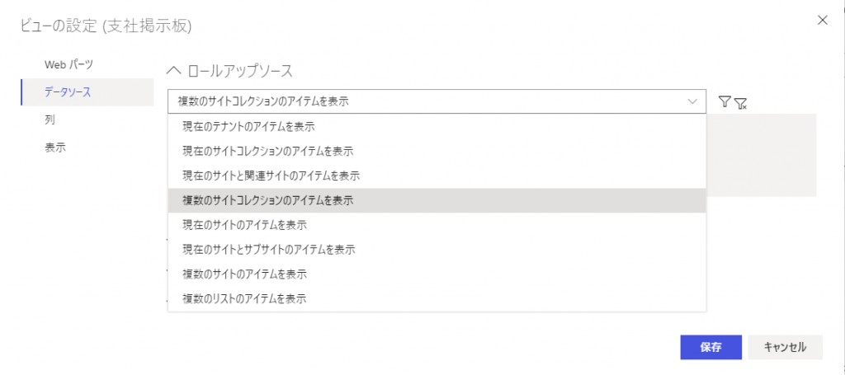
Task: Click the キャンセル button
Action: point(785,347)
